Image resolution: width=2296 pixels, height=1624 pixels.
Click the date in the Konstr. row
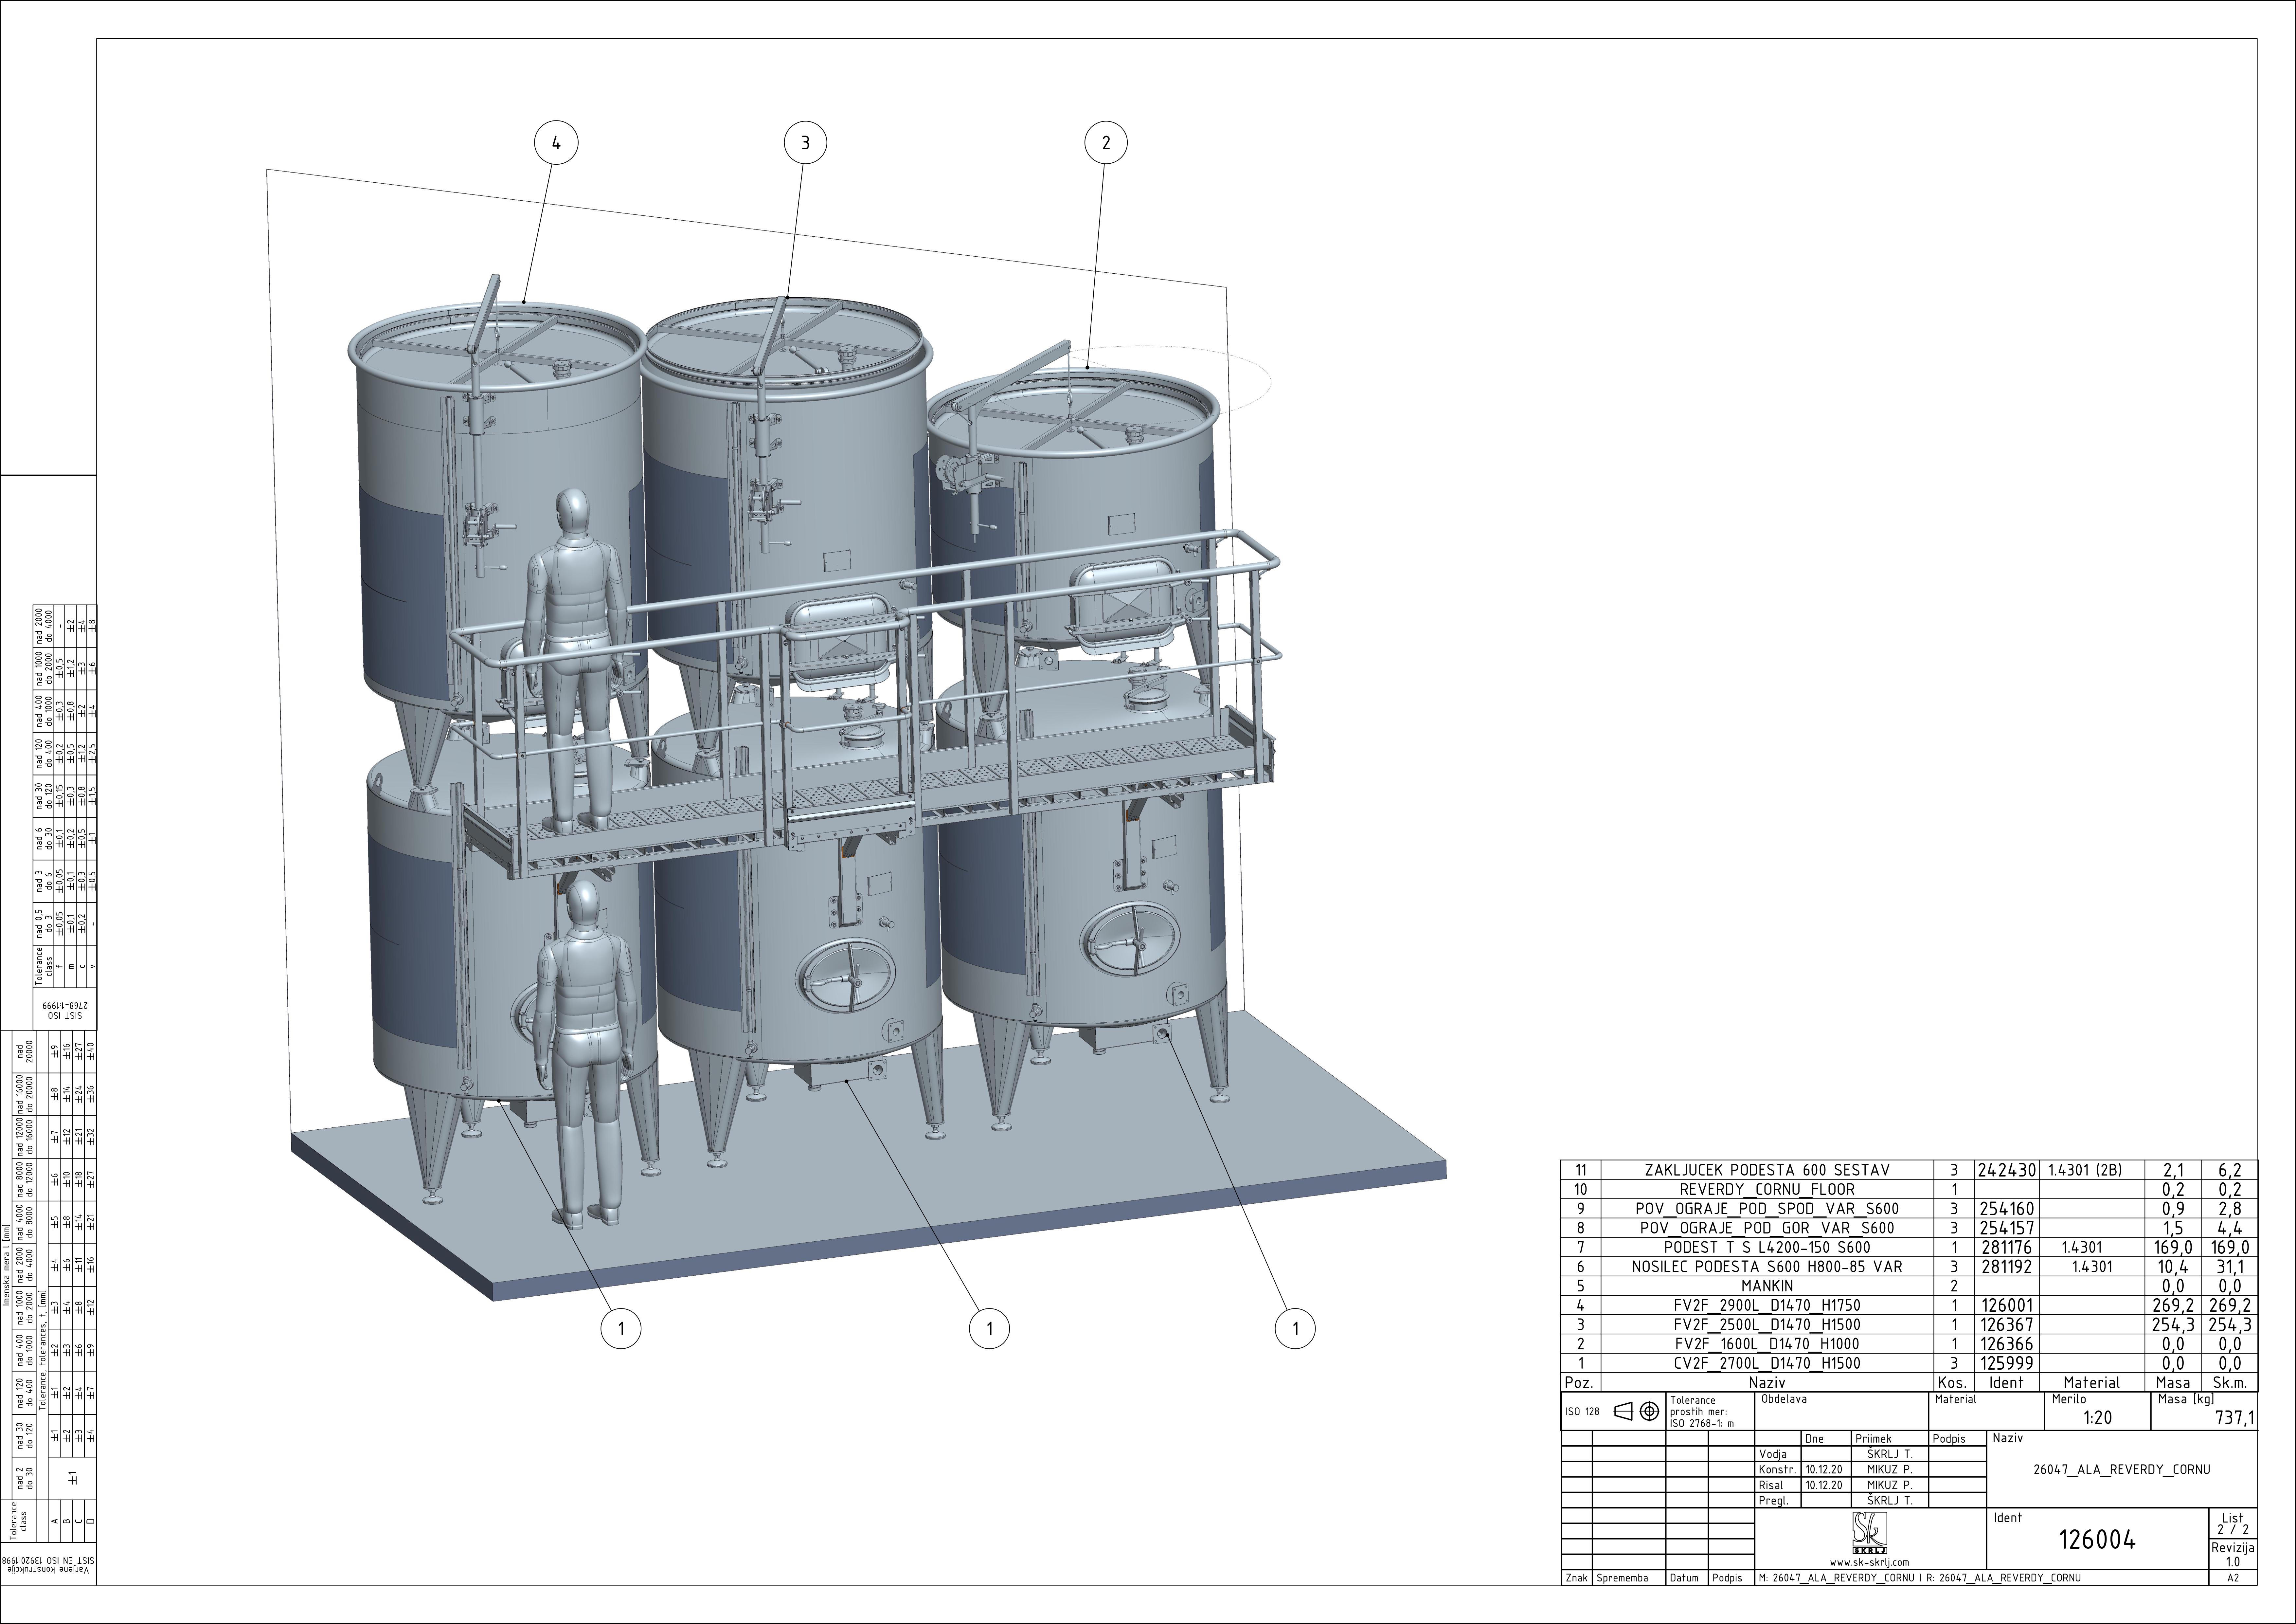(1824, 1470)
